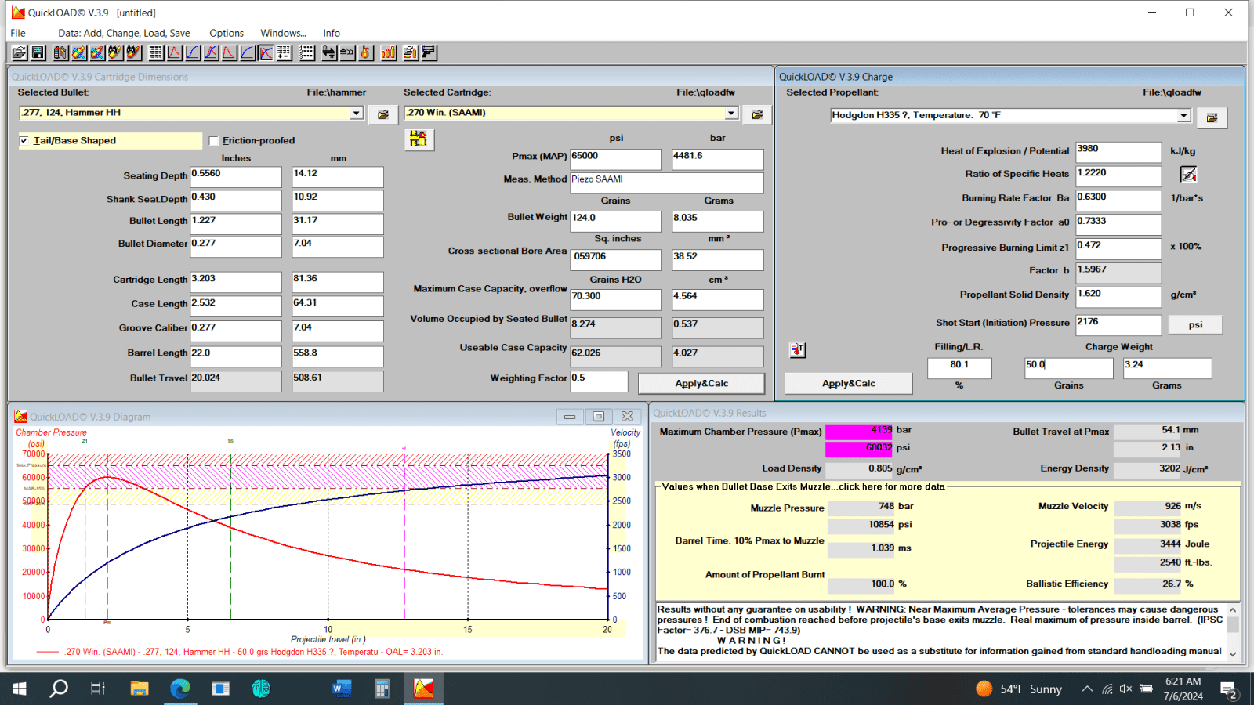This screenshot has width=1254, height=705.
Task: Click psi unit button for Shot Start Pressure
Action: tap(1195, 324)
